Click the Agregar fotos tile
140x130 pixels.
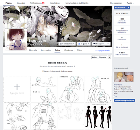pyautogui.click(x=17, y=89)
